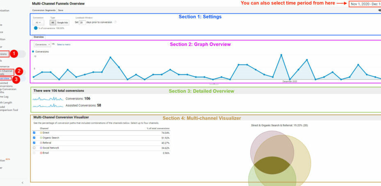
Task: Select the Google Ads type button
Action: coord(62,22)
